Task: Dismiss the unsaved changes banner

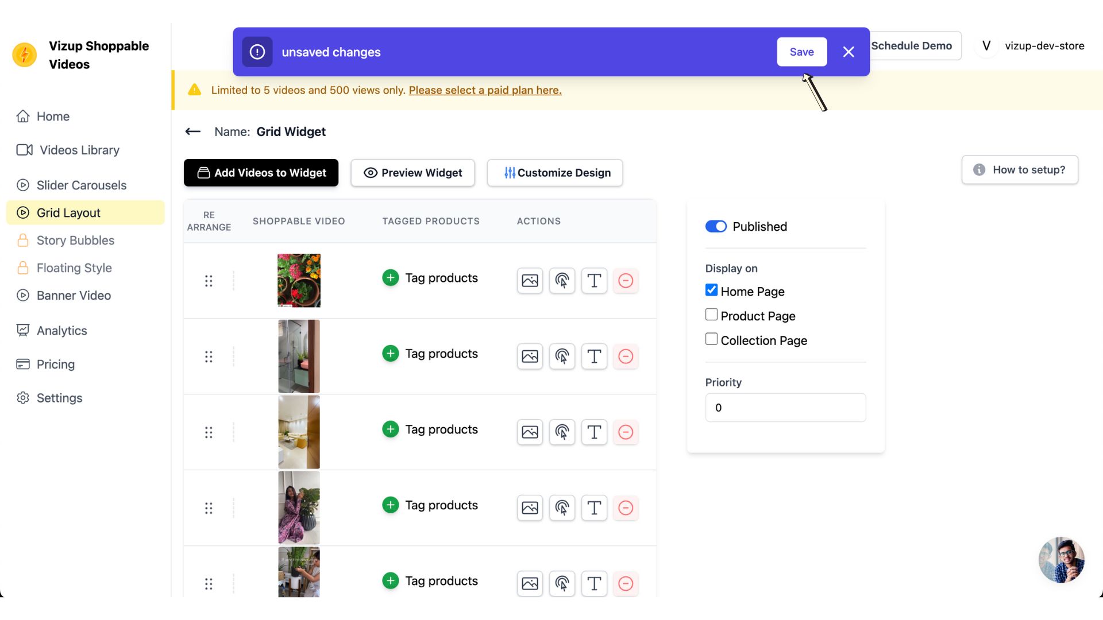Action: [849, 52]
